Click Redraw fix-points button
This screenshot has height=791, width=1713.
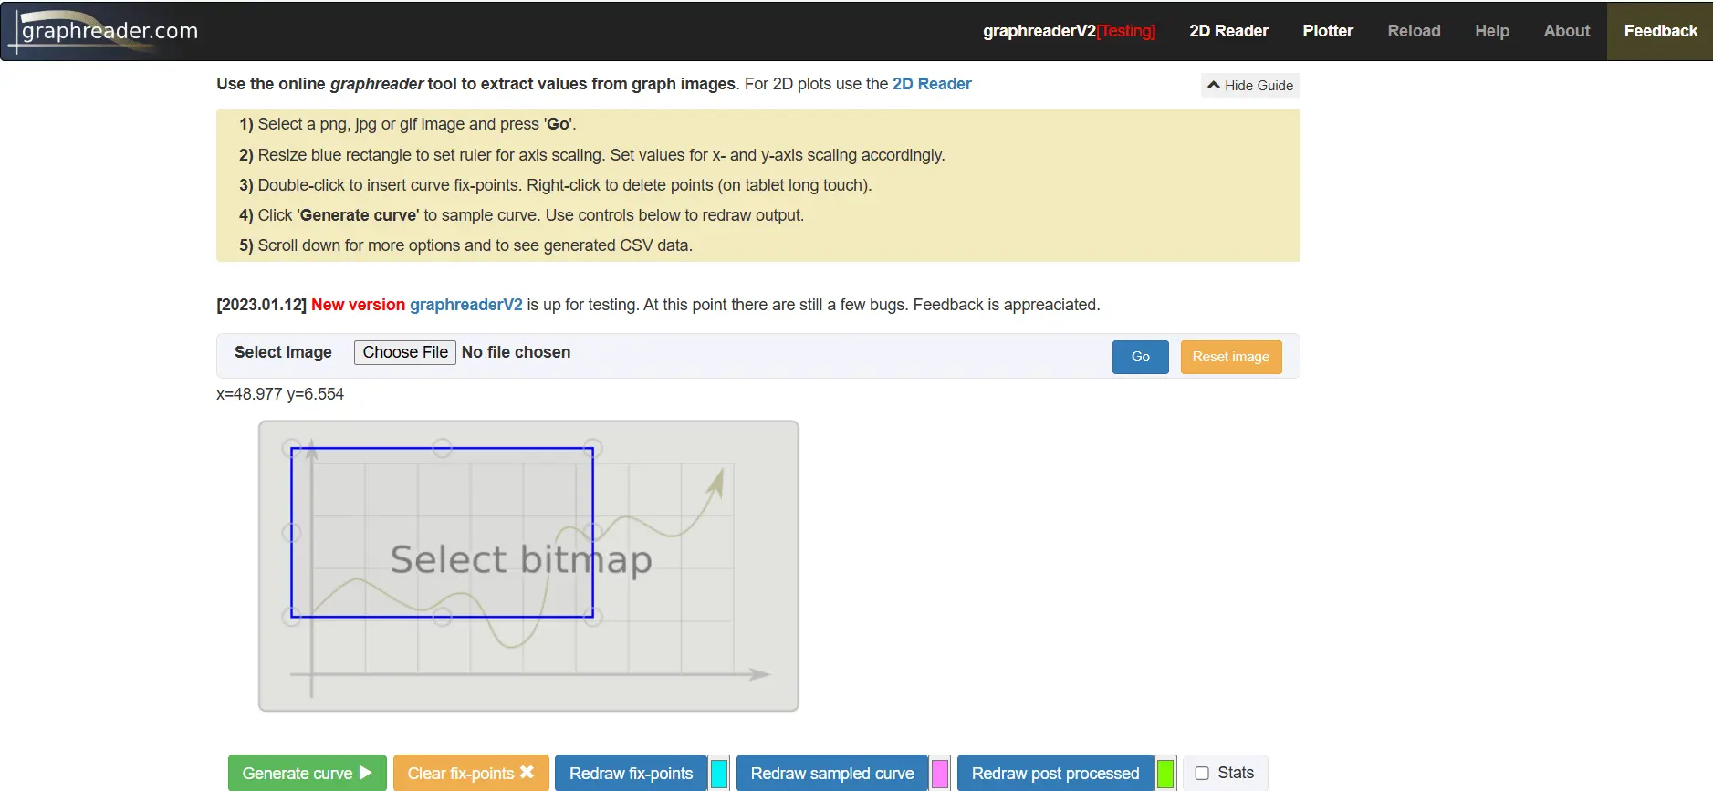[x=631, y=773]
